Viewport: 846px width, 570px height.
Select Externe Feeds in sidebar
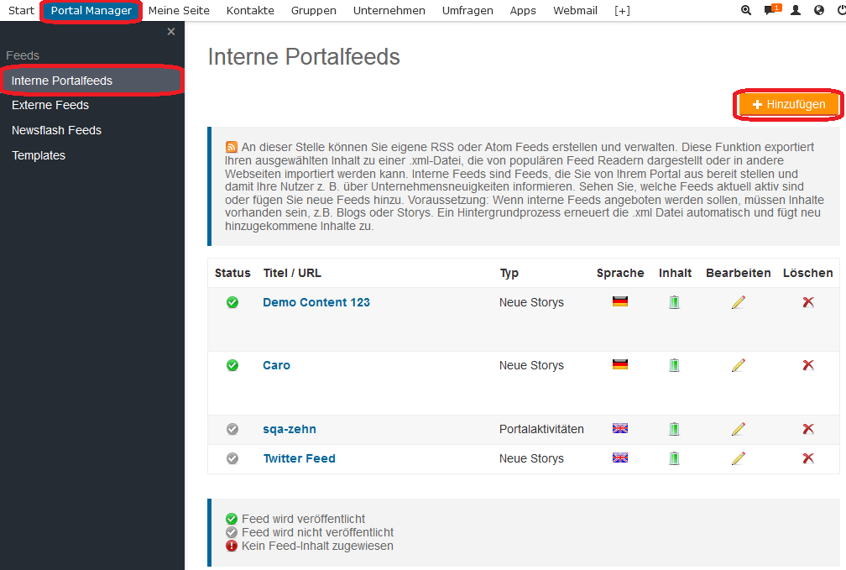coord(50,105)
